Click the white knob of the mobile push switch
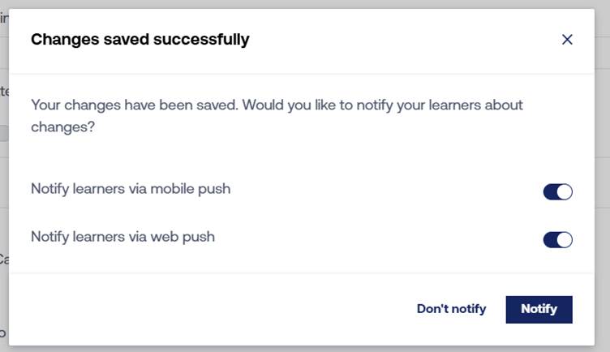This screenshot has width=610, height=352. 565,191
